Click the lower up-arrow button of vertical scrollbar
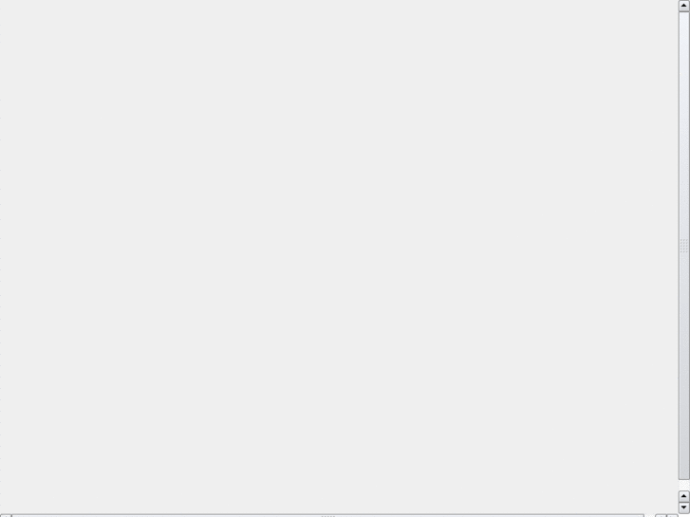This screenshot has height=517, width=690. (684, 496)
